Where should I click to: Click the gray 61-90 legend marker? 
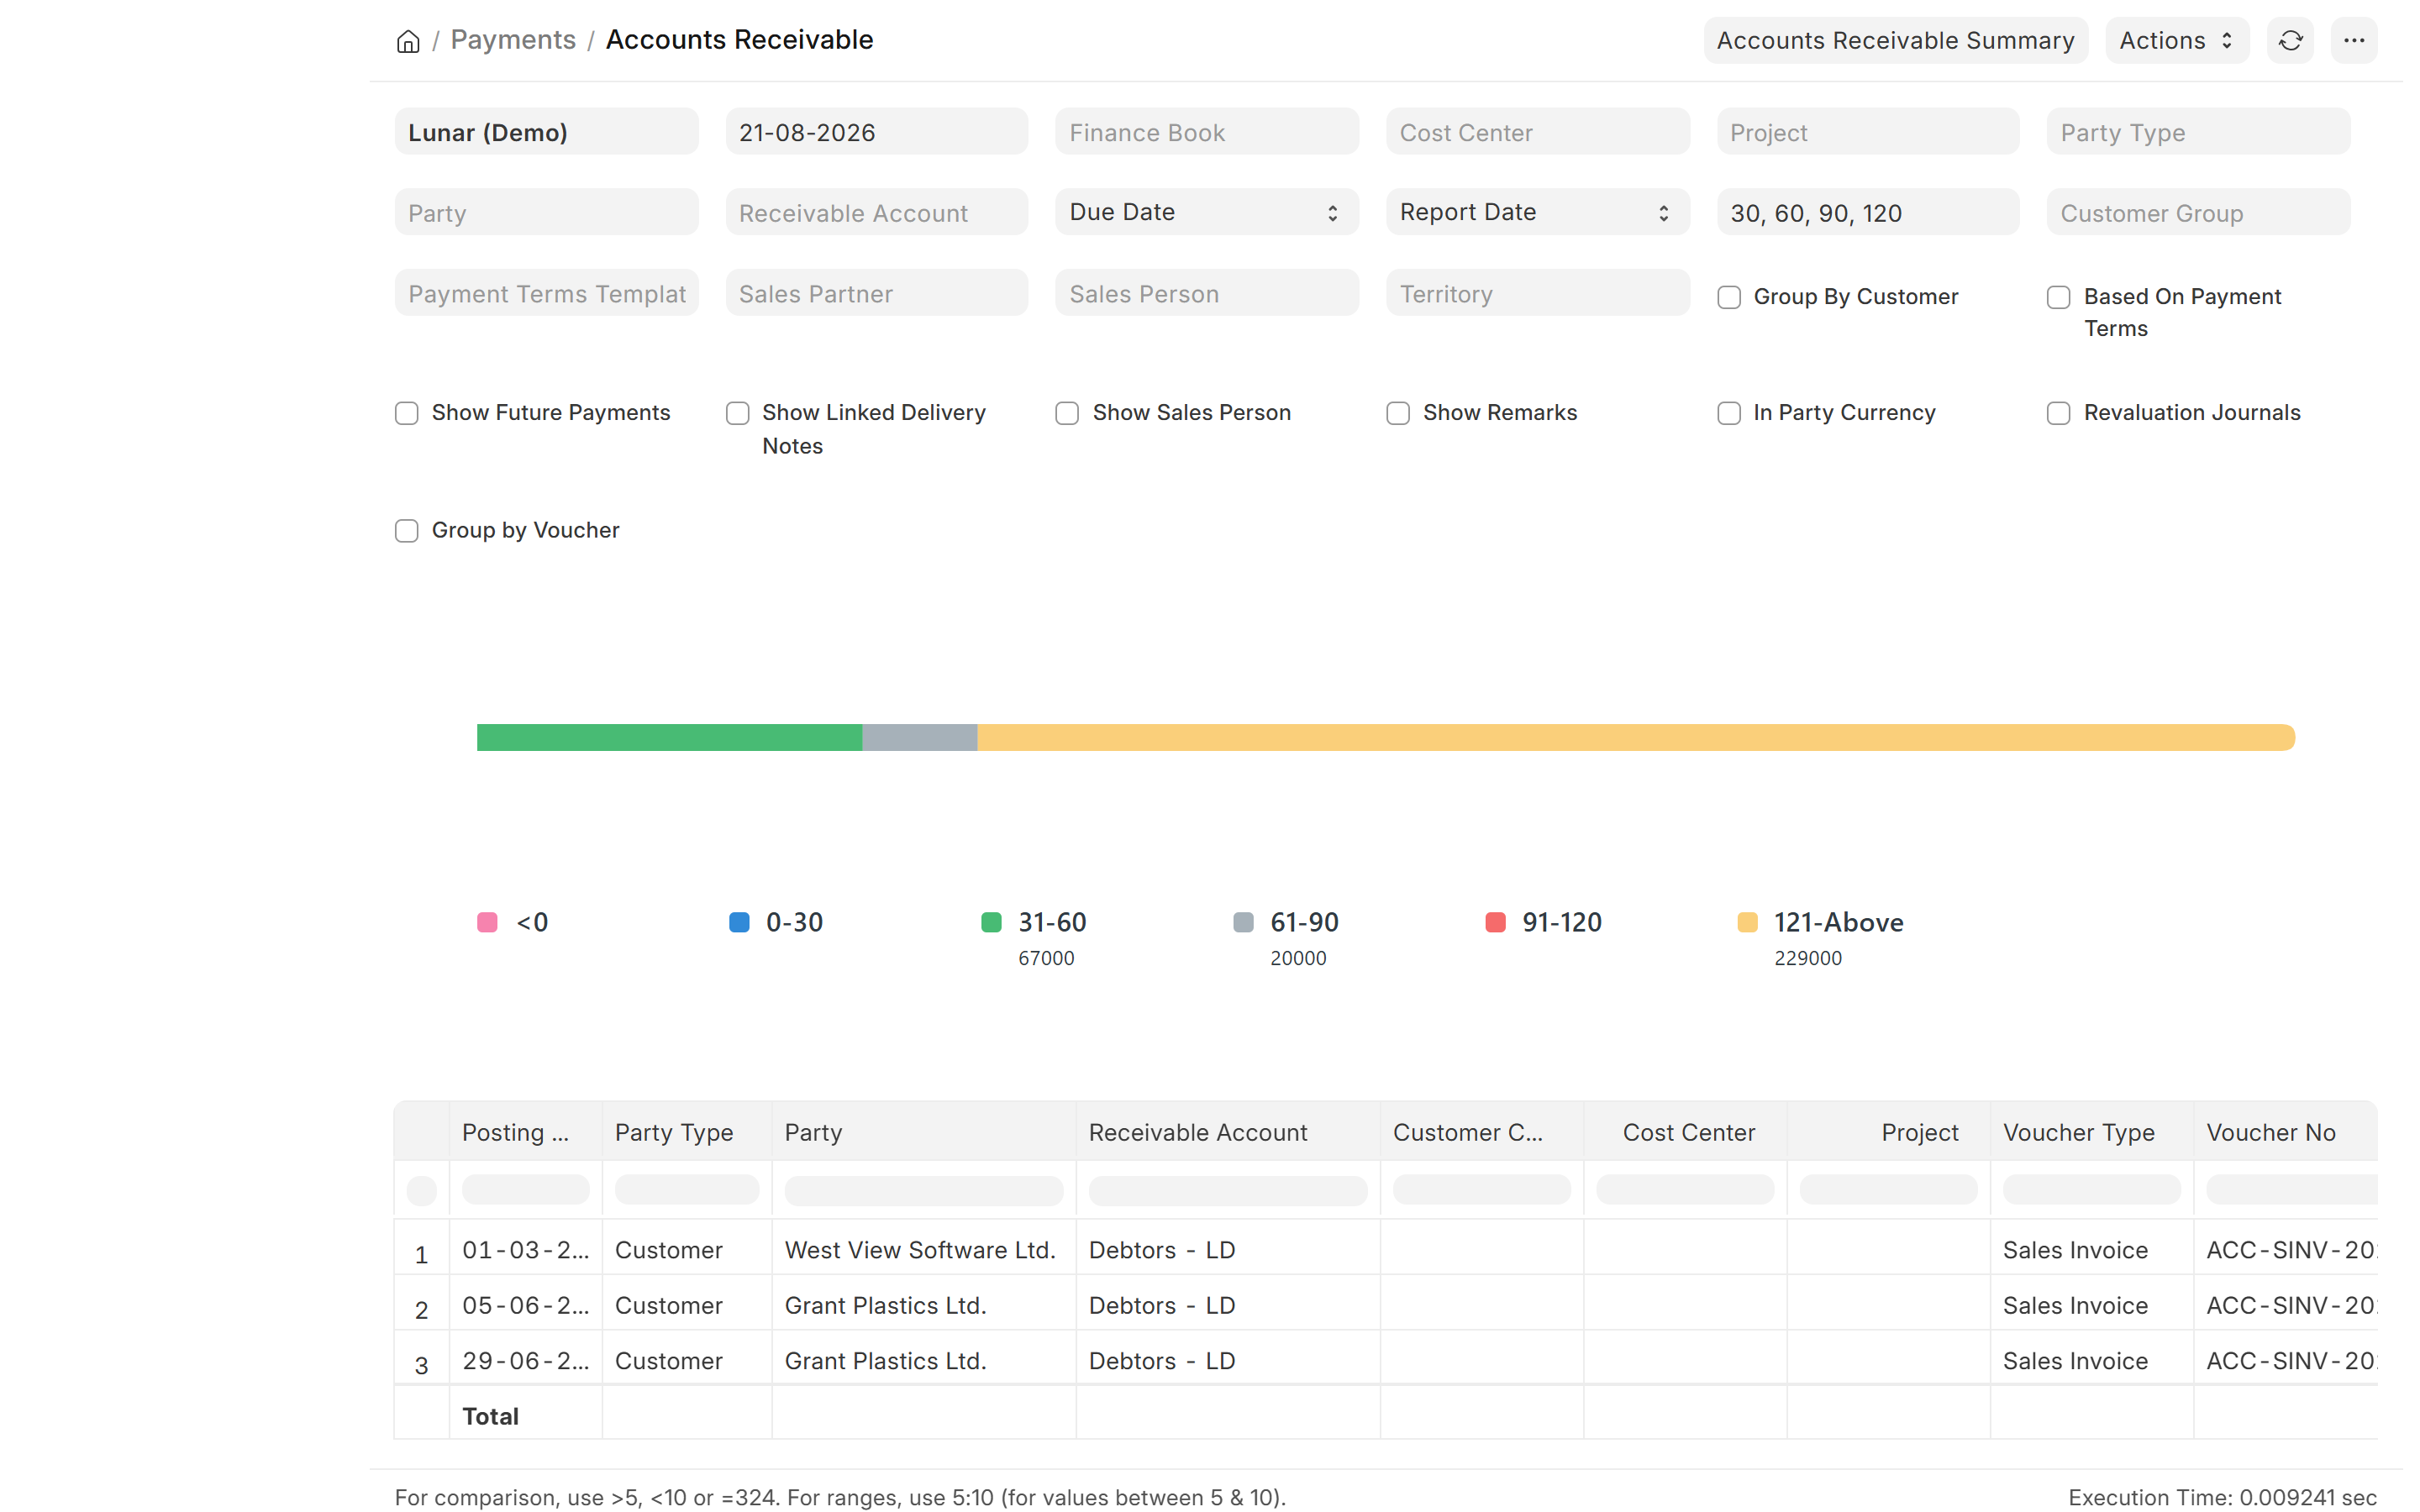tap(1243, 922)
